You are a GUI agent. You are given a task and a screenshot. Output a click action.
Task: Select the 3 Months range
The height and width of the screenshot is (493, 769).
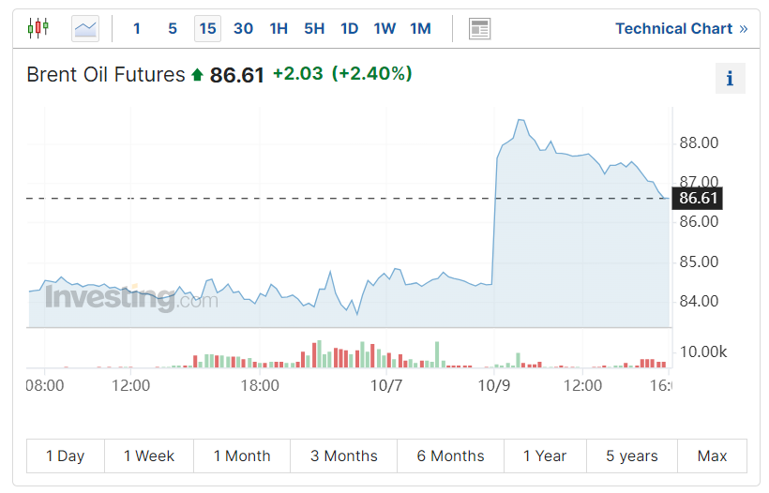coord(343,456)
